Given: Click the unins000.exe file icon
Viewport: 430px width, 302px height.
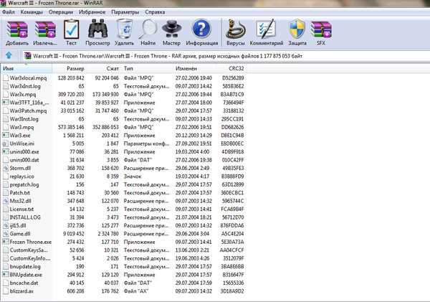Looking at the screenshot, I should [6, 151].
